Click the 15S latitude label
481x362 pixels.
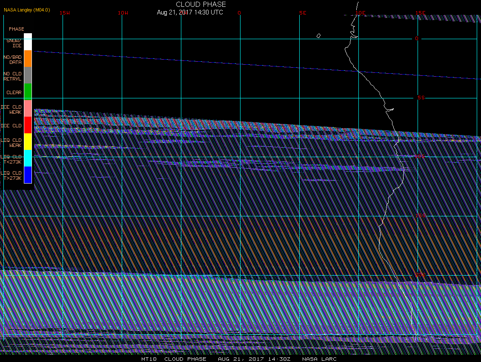pyautogui.click(x=421, y=215)
